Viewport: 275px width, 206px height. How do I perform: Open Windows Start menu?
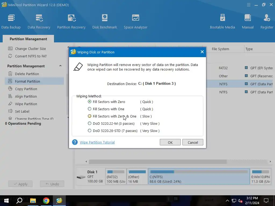coord(6,201)
